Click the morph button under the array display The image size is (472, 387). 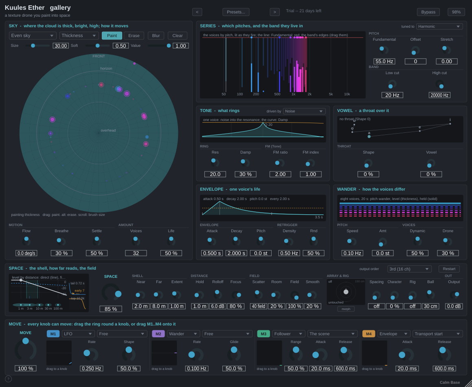346,309
